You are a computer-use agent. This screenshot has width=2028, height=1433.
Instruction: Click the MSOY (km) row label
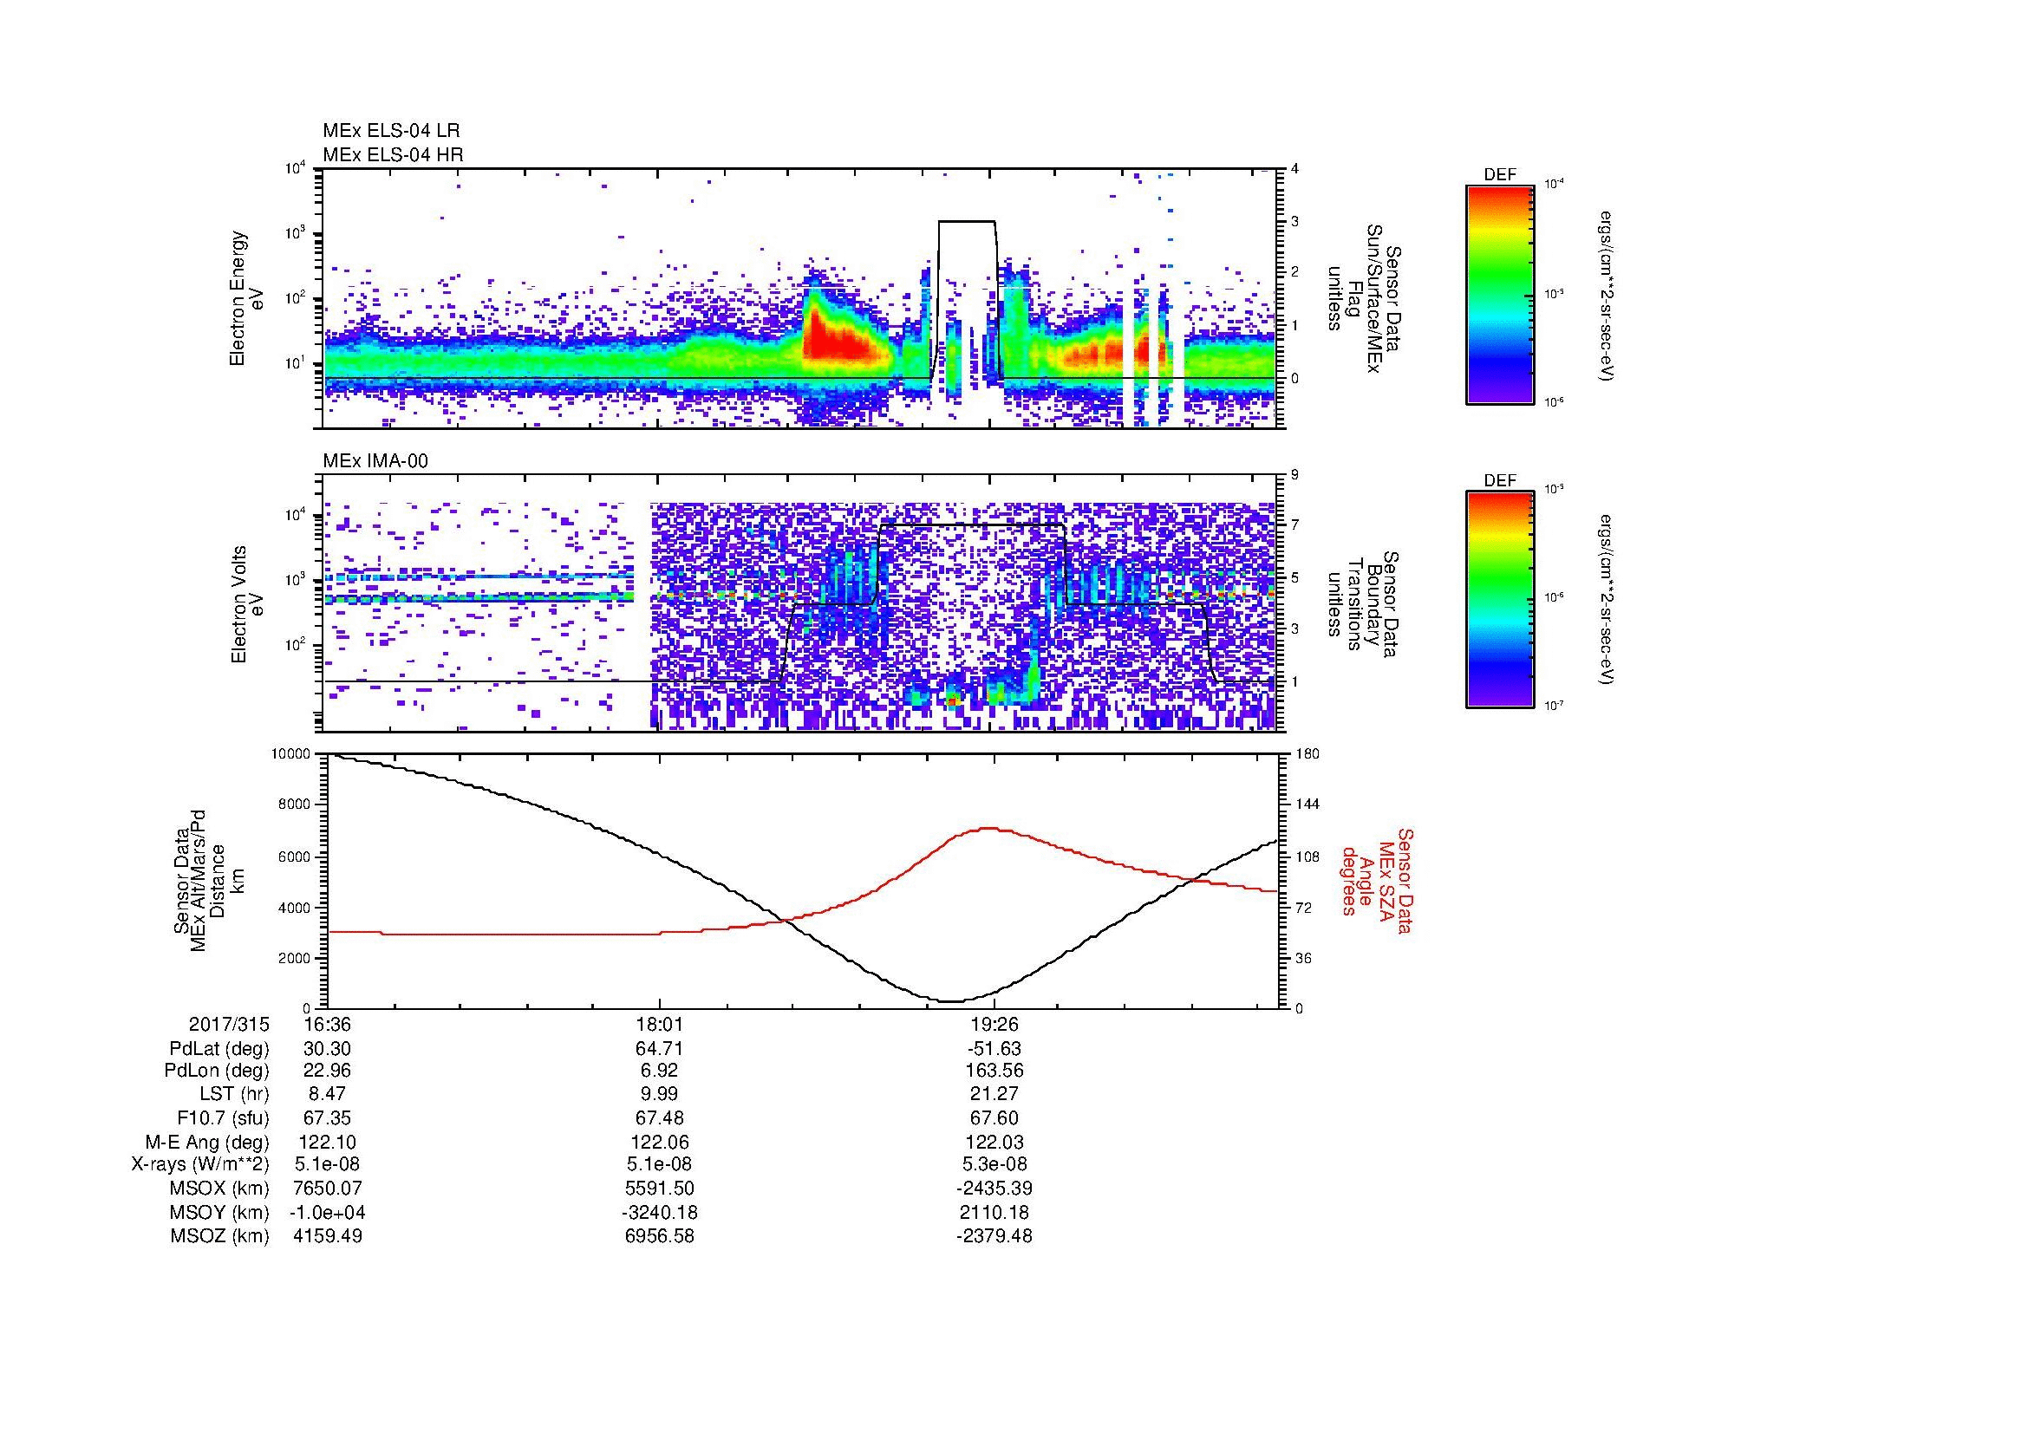[219, 1212]
